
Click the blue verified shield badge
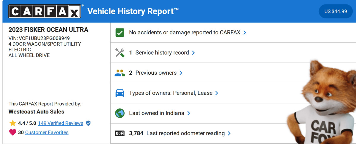pos(88,123)
